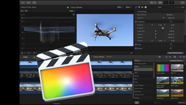Toggle the Inspector sliders icon
This screenshot has width=186, height=105.
(x=171, y=2)
